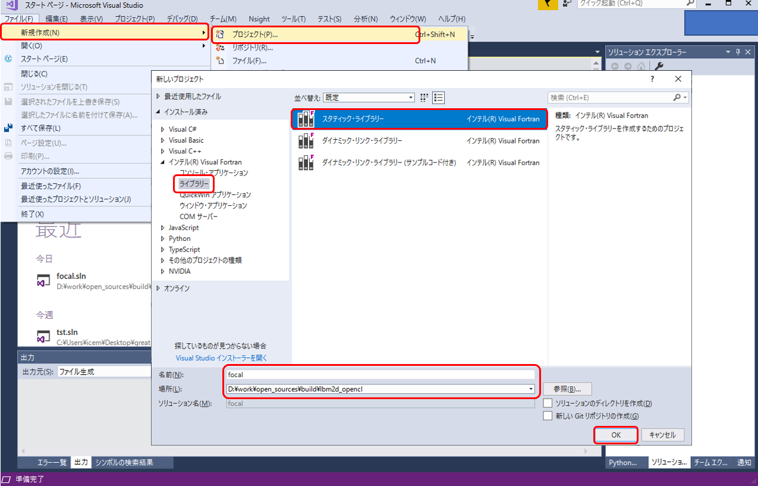Check the new Git repository creation checkbox
The image size is (758, 486).
[x=548, y=416]
